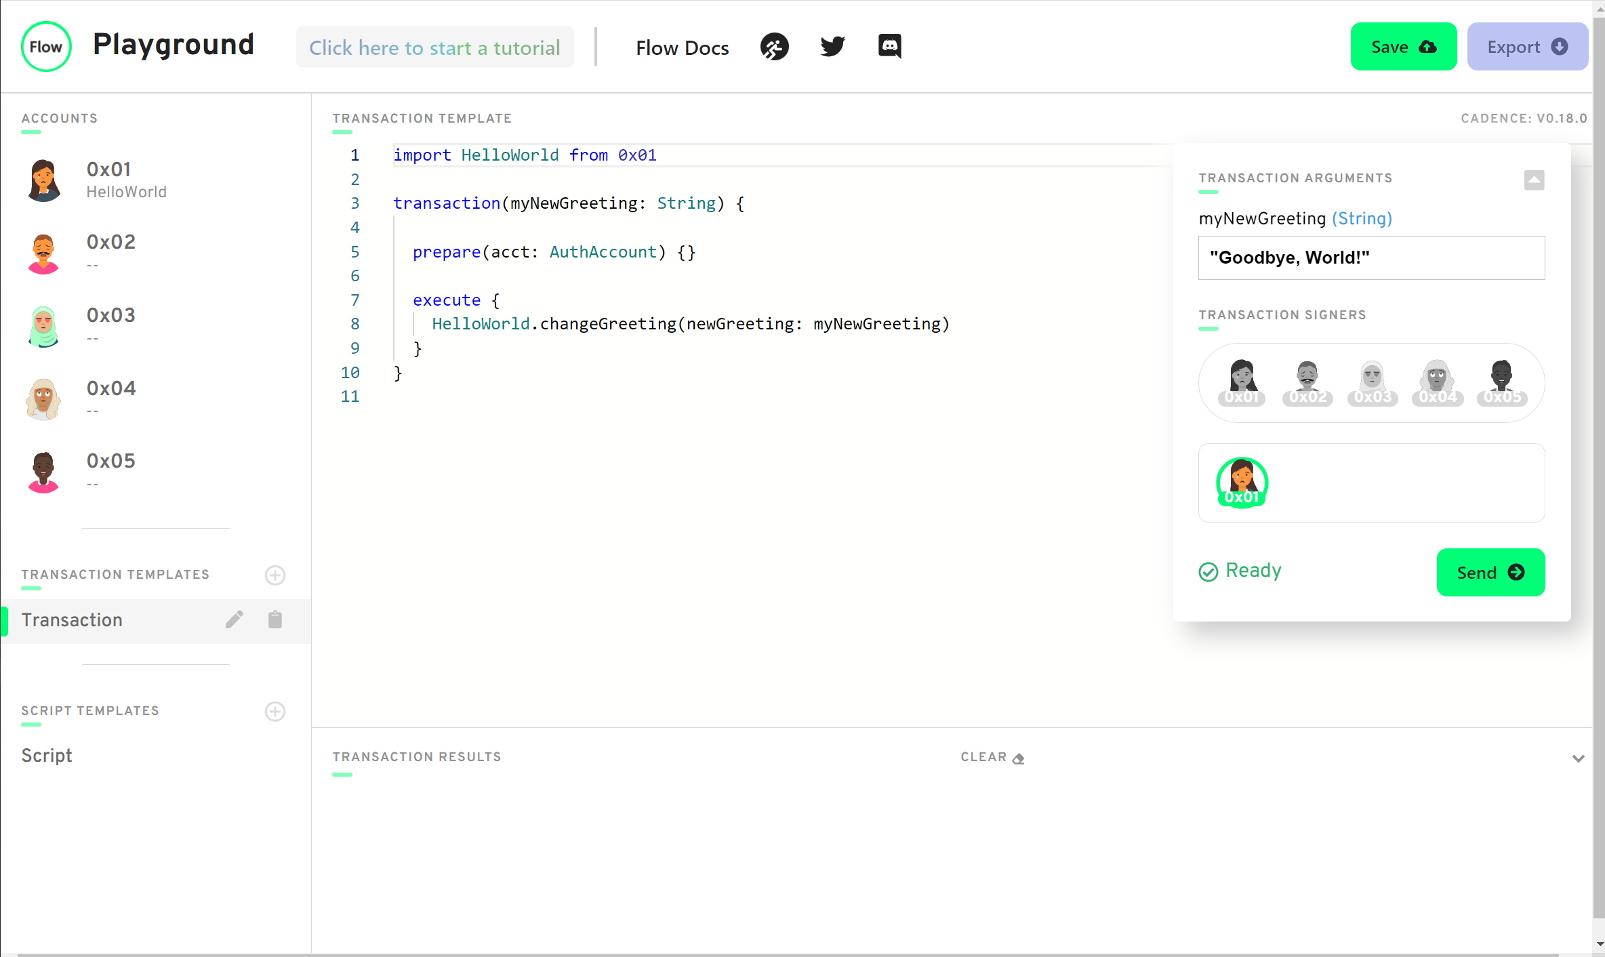Open the Script template
This screenshot has width=1605, height=957.
(x=46, y=756)
